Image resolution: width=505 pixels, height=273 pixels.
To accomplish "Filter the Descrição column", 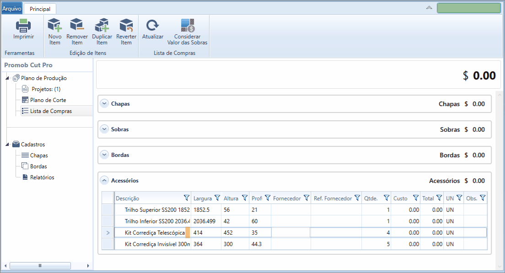I will [x=187, y=198].
